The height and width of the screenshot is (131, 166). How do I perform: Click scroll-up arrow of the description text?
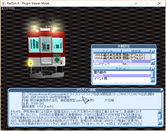tap(160, 112)
